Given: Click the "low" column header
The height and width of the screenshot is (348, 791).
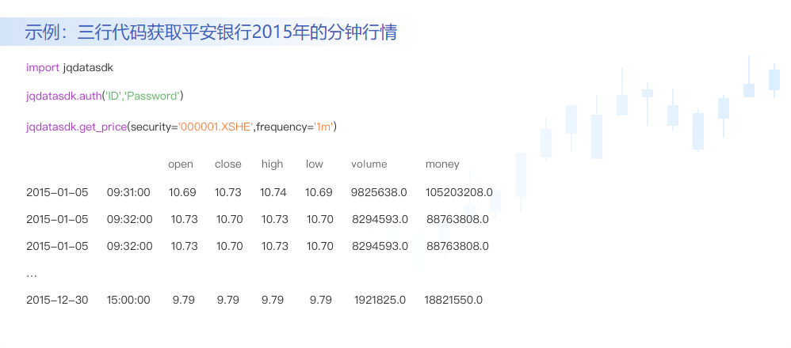Looking at the screenshot, I should click(315, 165).
